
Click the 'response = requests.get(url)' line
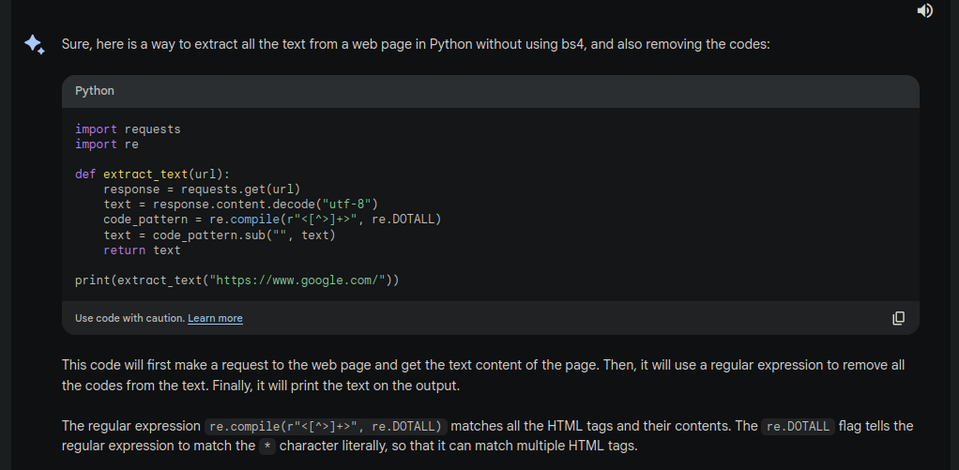(x=201, y=190)
